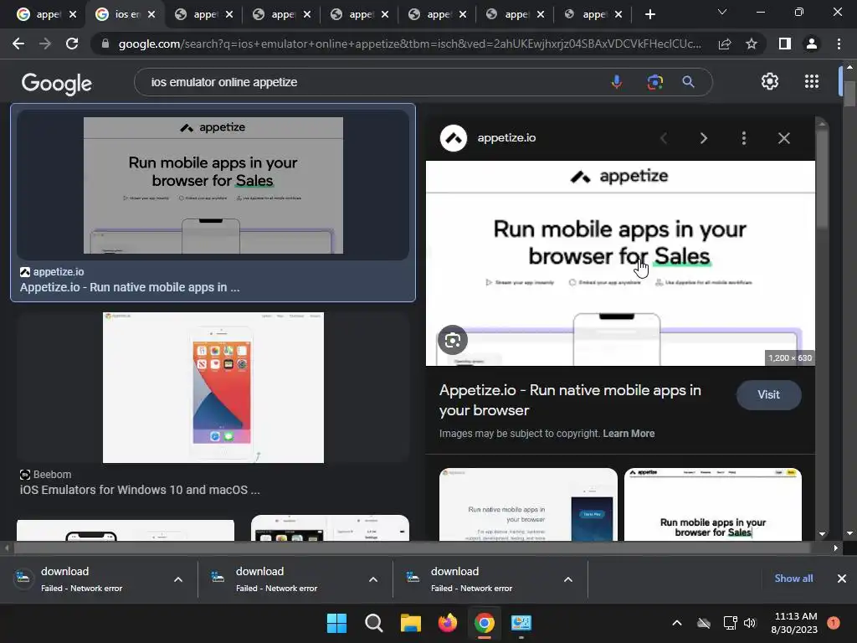The image size is (857, 643).
Task: Open Google quick settings gear
Action: pyautogui.click(x=770, y=81)
